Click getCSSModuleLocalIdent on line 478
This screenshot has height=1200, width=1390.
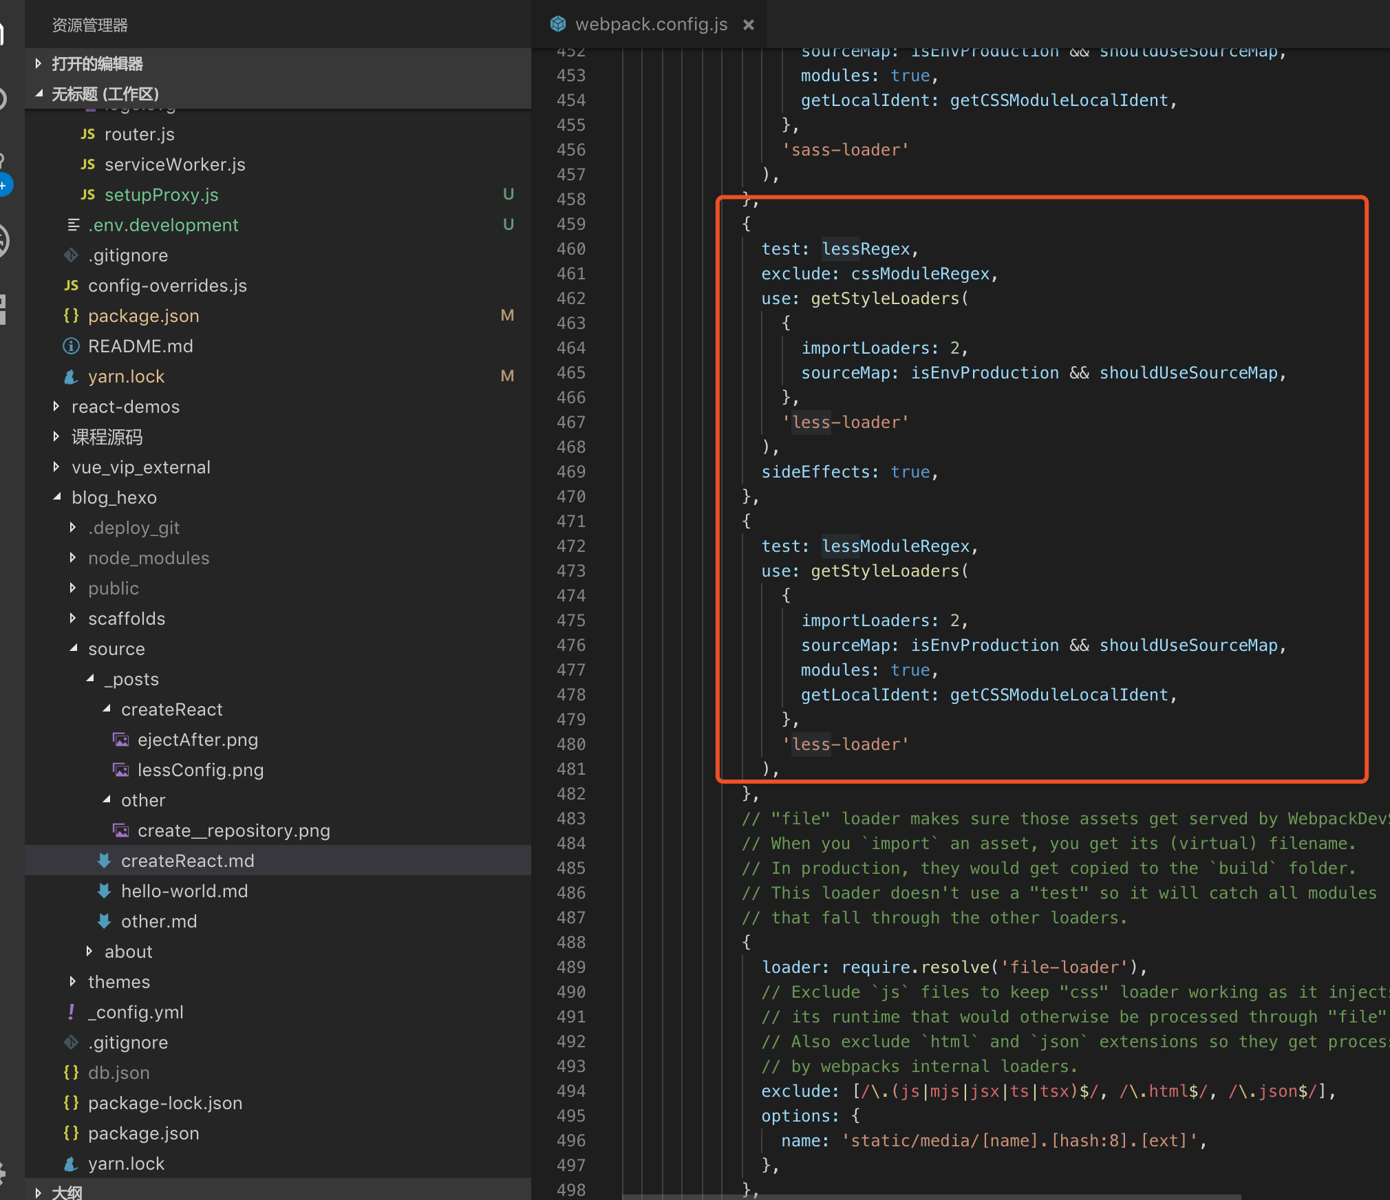(1059, 695)
